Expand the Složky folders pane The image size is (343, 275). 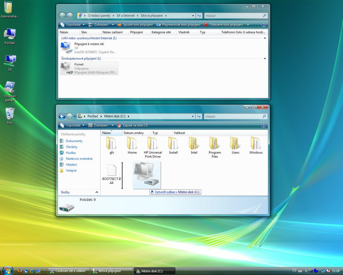(x=97, y=192)
